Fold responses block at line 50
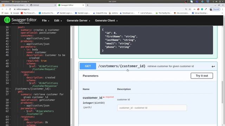The width and height of the screenshot is (225, 126). tap(10, 72)
